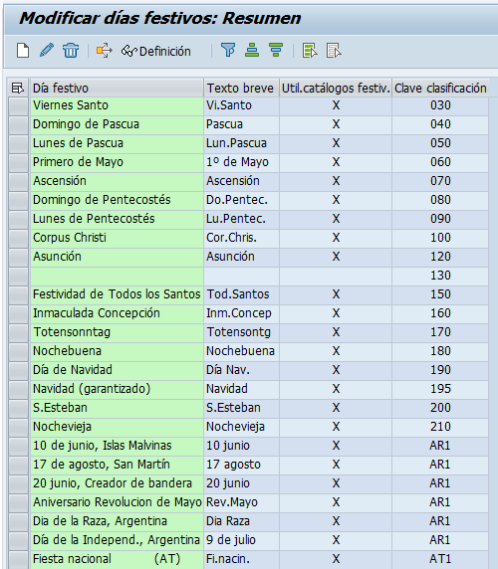Click the table layout icon in header corner
The height and width of the screenshot is (569, 498).
[x=18, y=88]
